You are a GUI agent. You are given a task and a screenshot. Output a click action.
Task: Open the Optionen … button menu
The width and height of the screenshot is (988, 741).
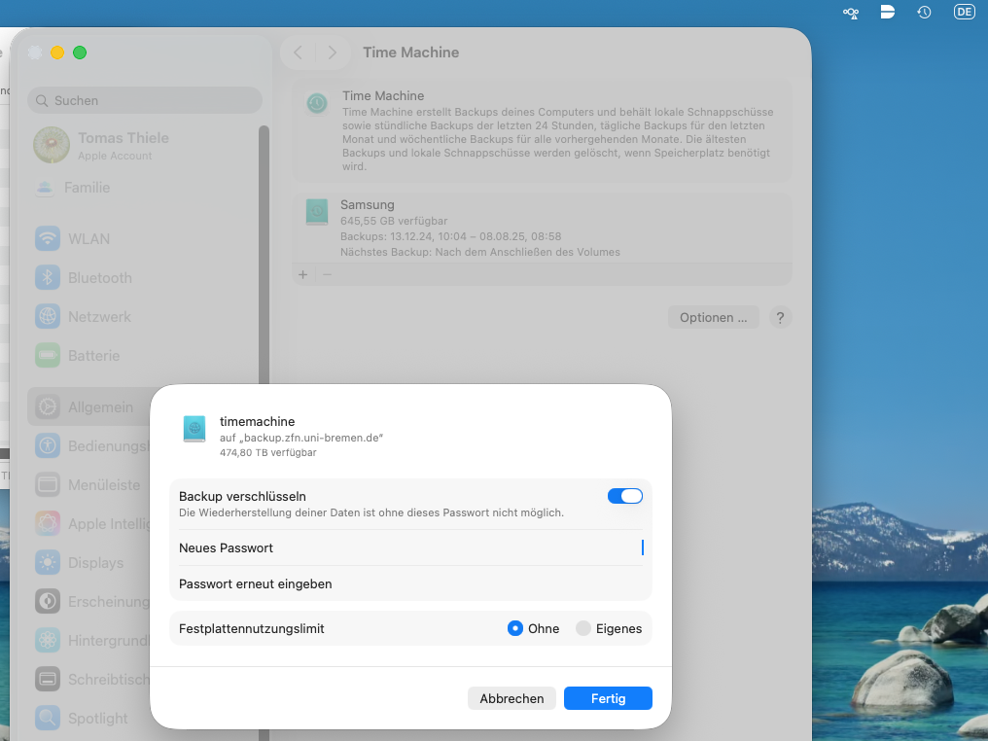713,317
